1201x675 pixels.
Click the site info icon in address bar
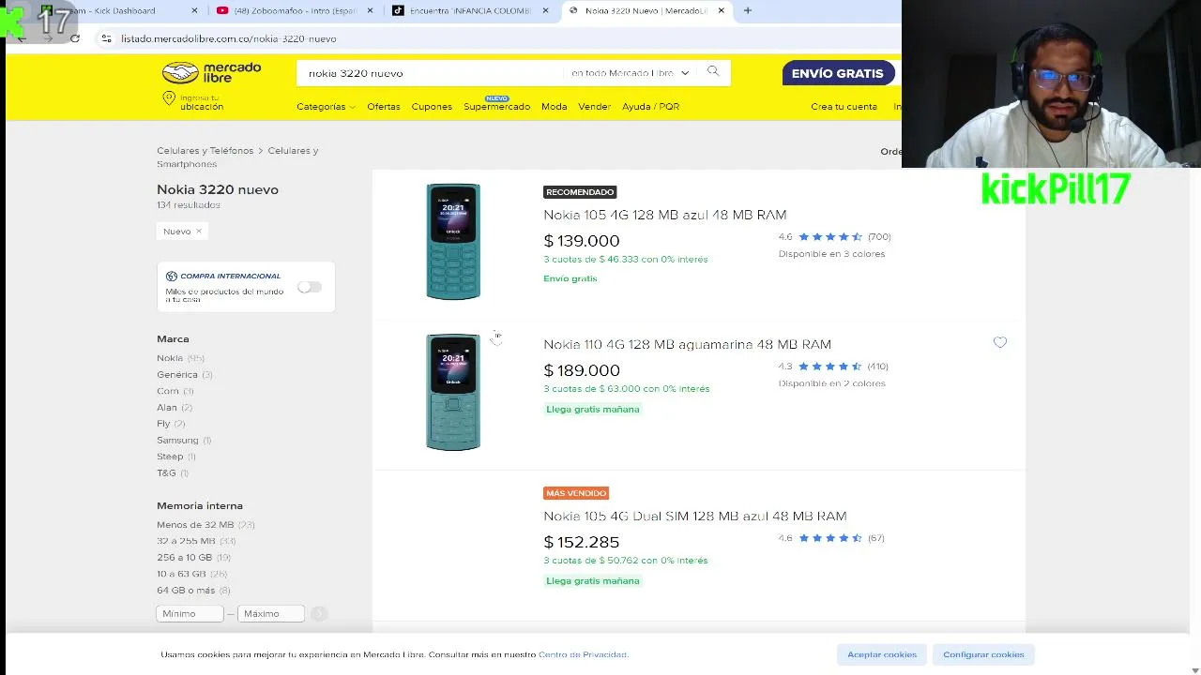coord(106,38)
